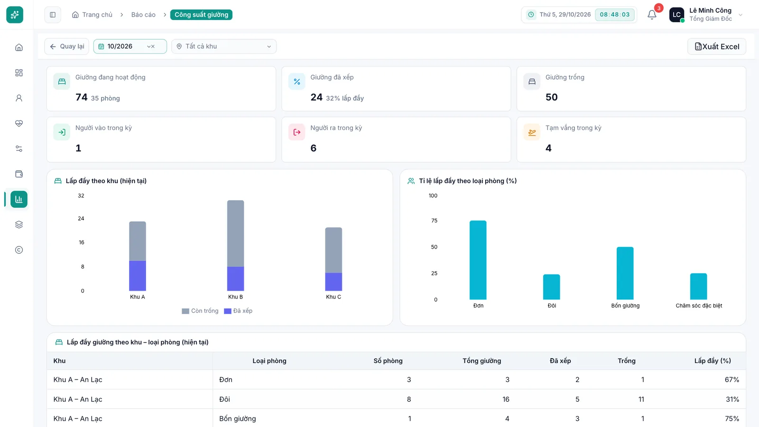Click the Đôi room type cell
759x427 pixels.
coord(225,399)
